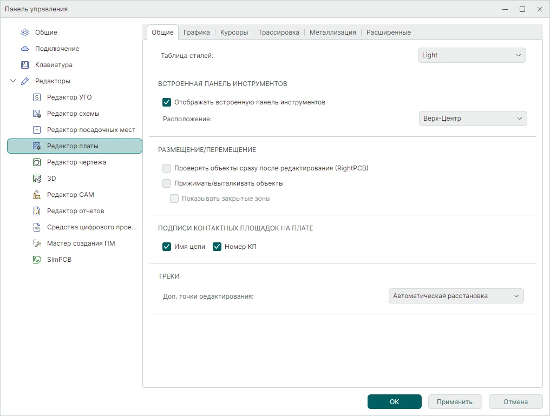Click the cloud icon for Подключение

click(24, 49)
